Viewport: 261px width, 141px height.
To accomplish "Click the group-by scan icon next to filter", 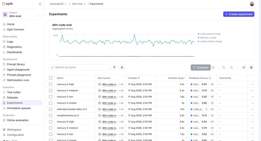I will pos(122,68).
